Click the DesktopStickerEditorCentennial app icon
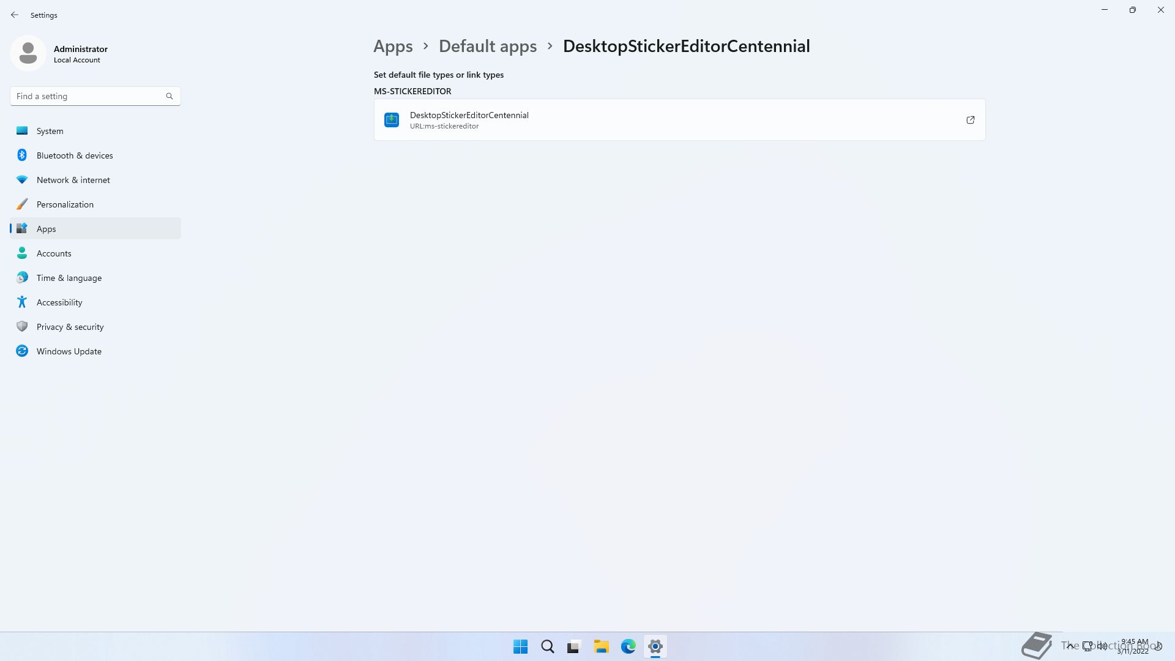The width and height of the screenshot is (1175, 661). coord(392,120)
